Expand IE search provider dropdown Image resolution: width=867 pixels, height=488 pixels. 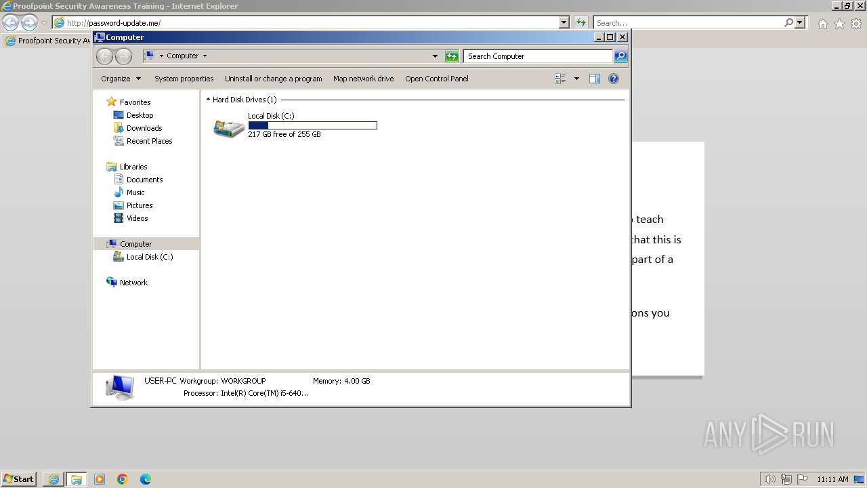[800, 22]
